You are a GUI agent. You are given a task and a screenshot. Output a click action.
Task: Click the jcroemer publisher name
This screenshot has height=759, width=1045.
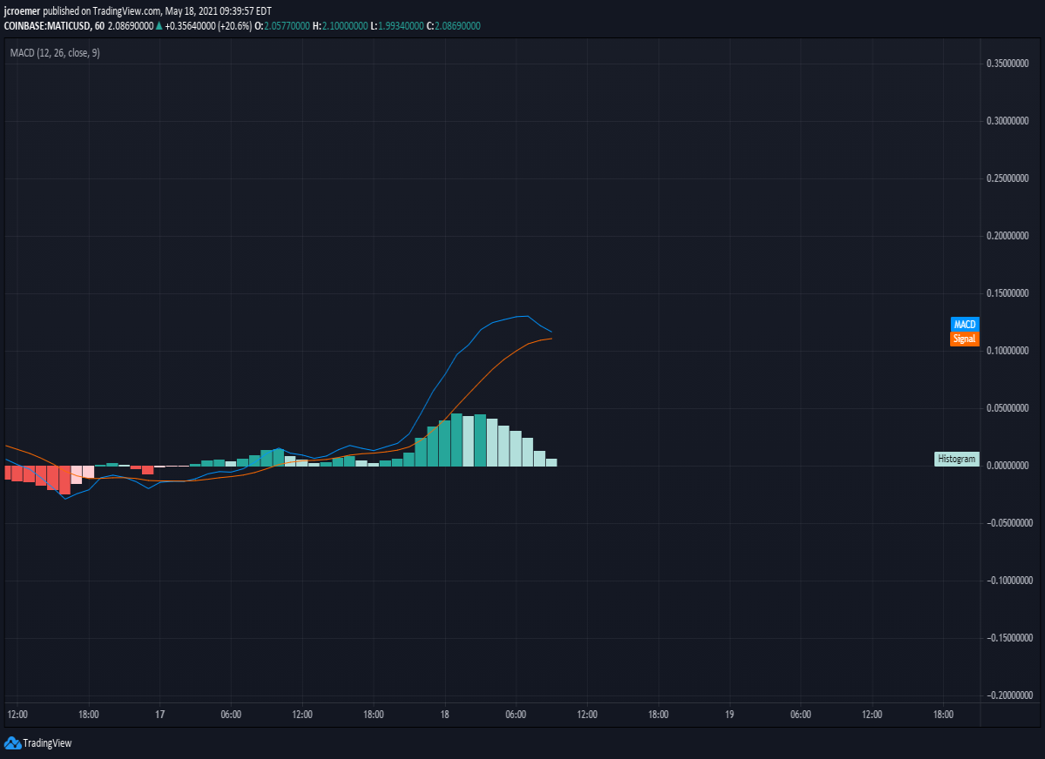[x=21, y=11]
